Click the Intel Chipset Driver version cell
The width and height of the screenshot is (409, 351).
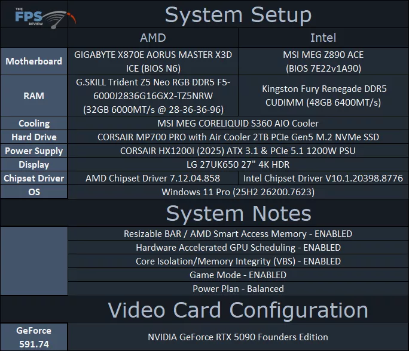(323, 178)
